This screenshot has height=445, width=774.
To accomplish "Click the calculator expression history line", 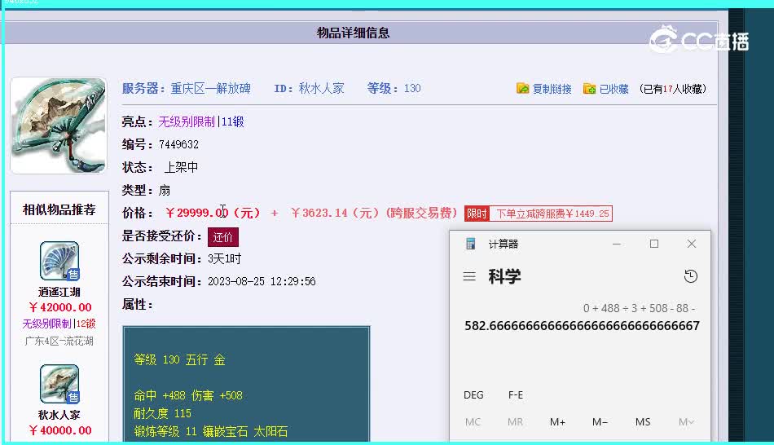I will [x=640, y=308].
